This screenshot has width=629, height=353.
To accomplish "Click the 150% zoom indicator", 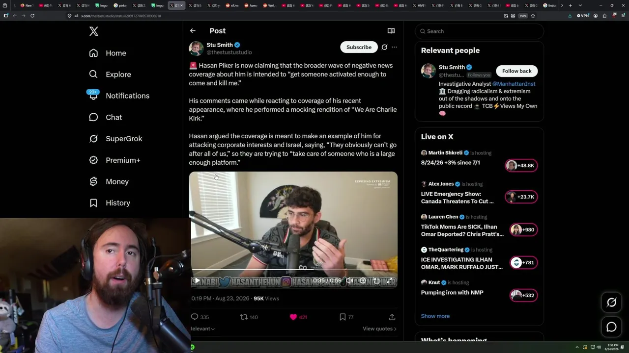I will [523, 16].
